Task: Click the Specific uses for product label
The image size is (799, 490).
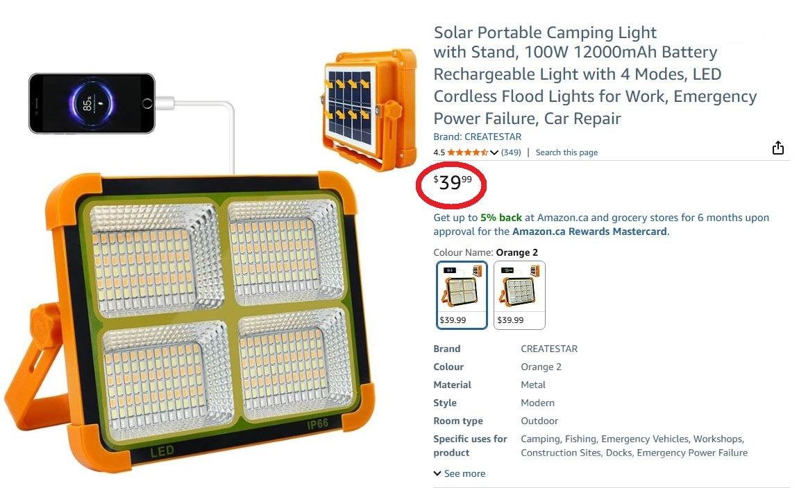Action: pyautogui.click(x=470, y=446)
